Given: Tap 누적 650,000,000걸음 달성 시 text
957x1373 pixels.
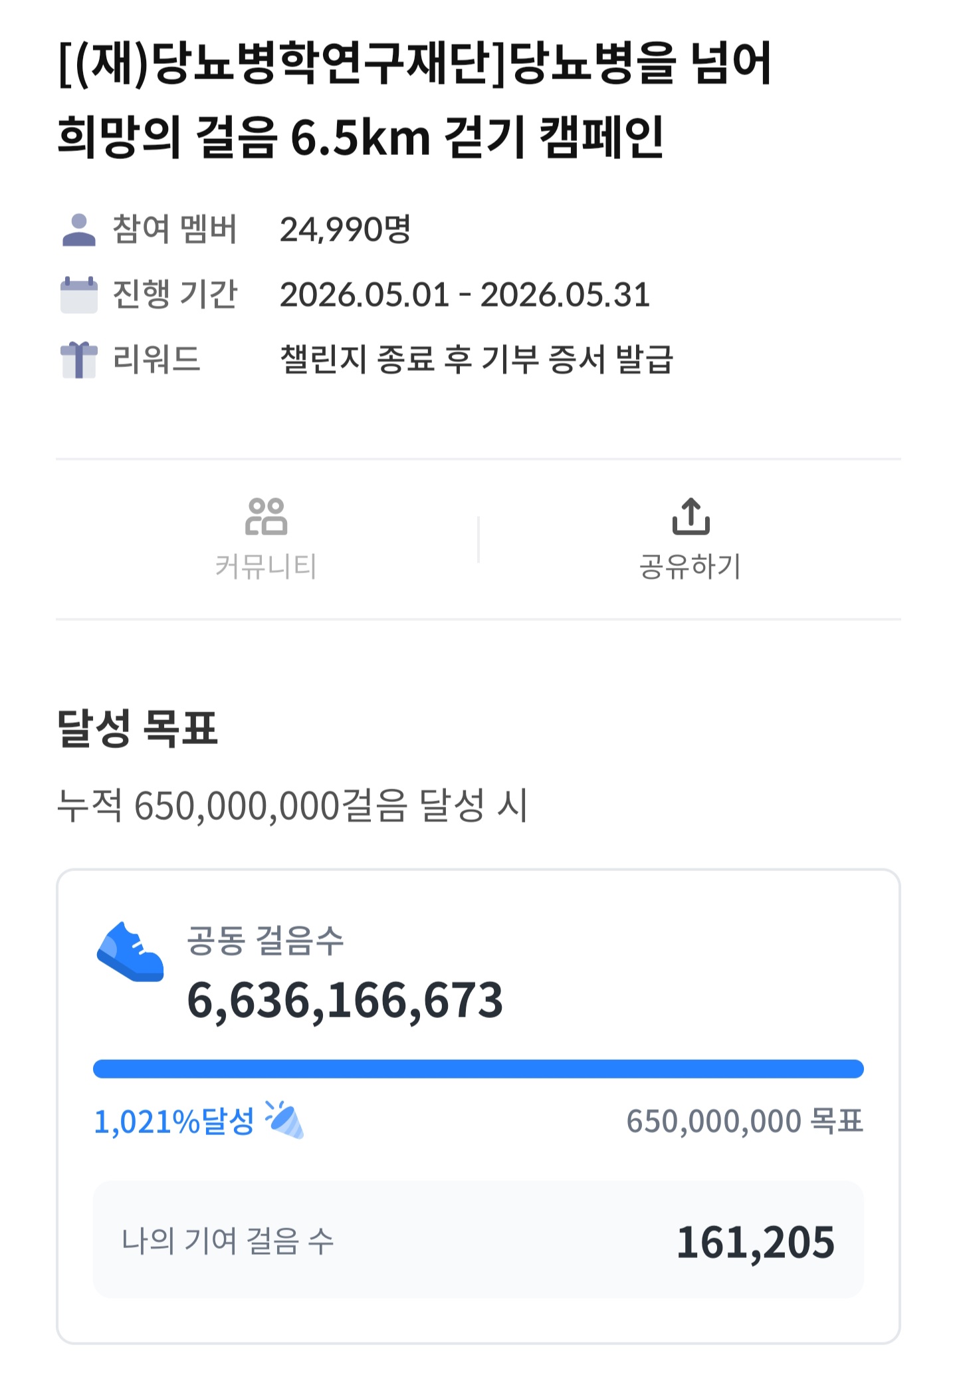Looking at the screenshot, I should (x=292, y=806).
